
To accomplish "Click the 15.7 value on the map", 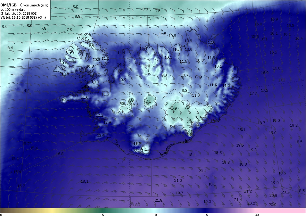I will point(21,186).
